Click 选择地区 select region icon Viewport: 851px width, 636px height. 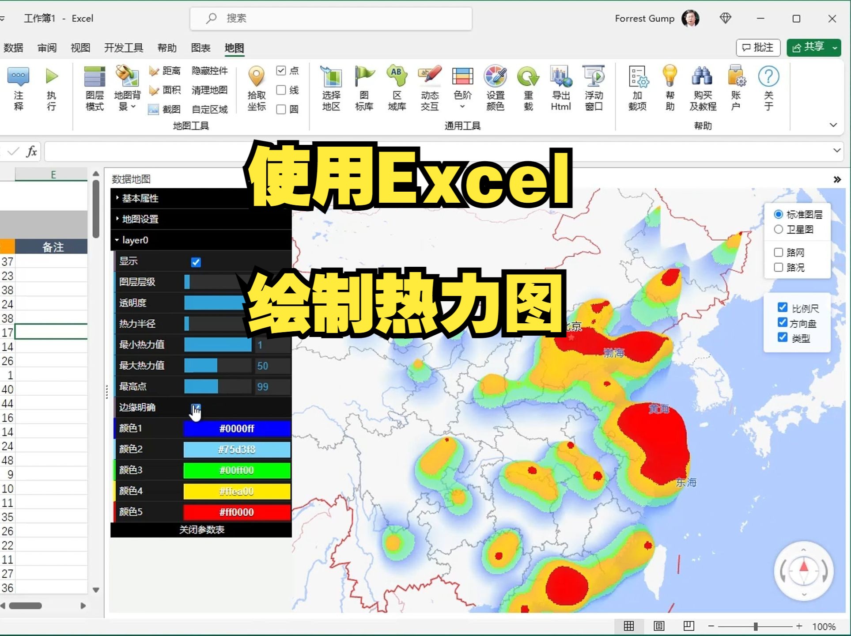[331, 76]
